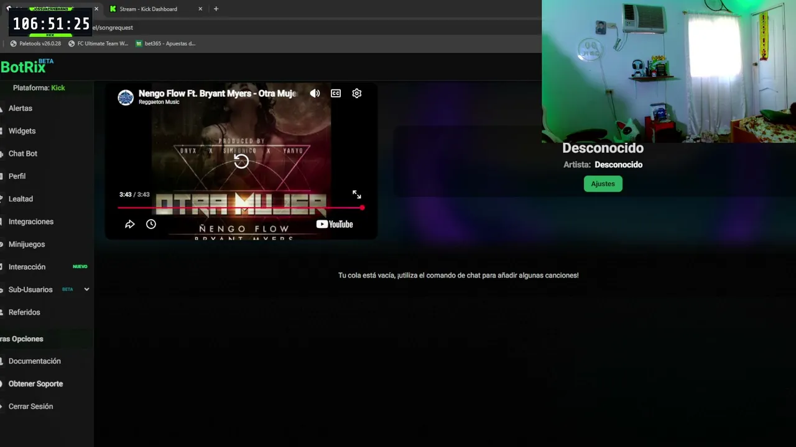796x447 pixels.
Task: Close the Stream - Kick Dashboard tab
Action: [200, 9]
